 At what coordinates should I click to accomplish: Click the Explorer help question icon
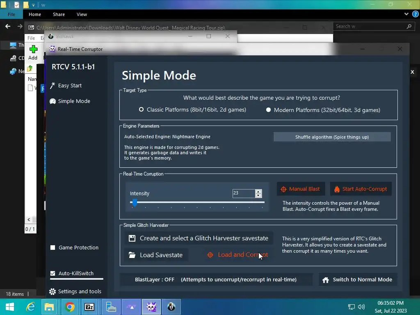[x=415, y=14]
